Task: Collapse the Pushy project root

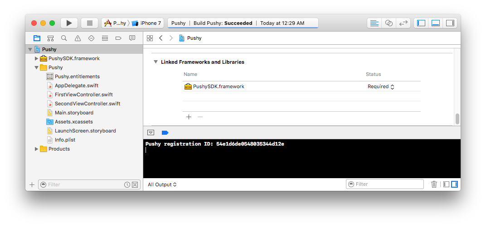Action: click(x=30, y=49)
